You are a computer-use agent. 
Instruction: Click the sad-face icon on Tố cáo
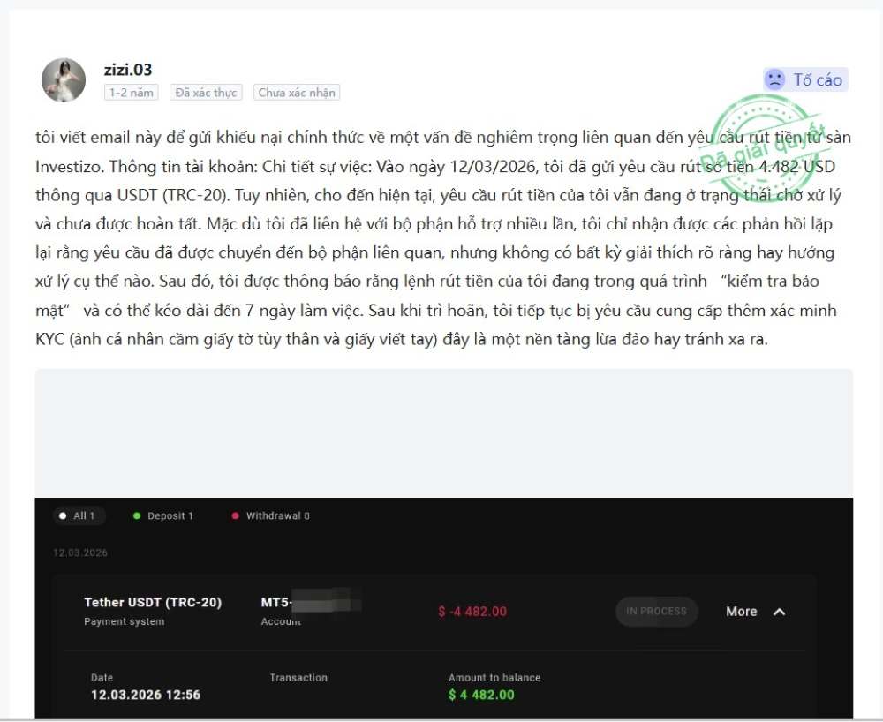point(775,79)
